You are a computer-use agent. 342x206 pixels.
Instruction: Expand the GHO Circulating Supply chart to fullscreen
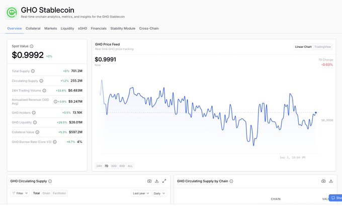(164, 181)
